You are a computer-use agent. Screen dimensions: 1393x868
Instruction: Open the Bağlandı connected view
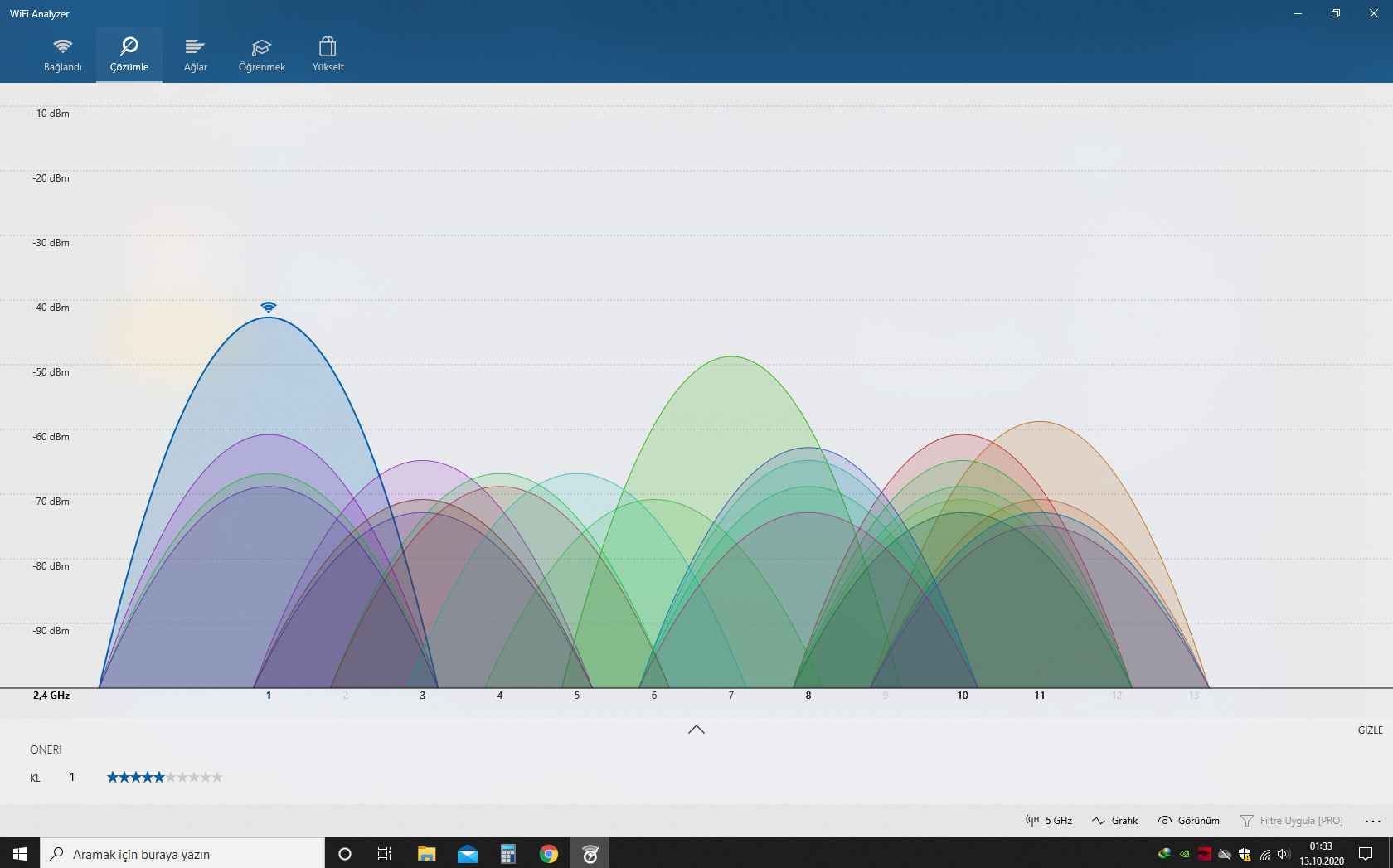tap(63, 55)
